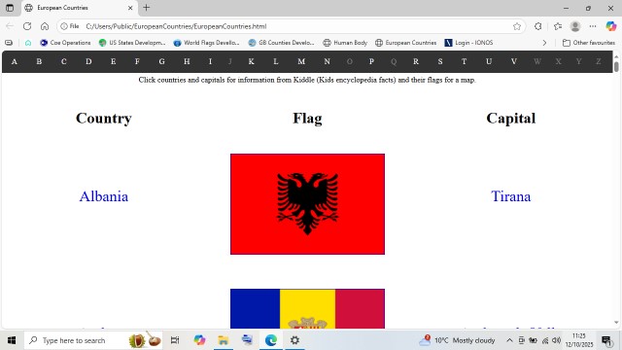Image resolution: width=622 pixels, height=350 pixels.
Task: Jump to letter G in navigation
Action: pos(162,61)
